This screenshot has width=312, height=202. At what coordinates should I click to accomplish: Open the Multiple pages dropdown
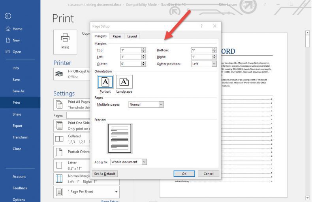tap(161, 105)
